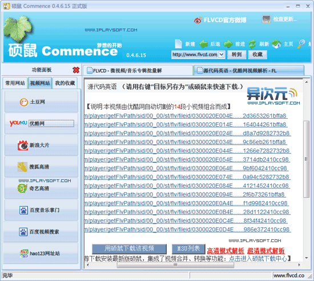Close the function panel with red X
The height and width of the screenshot is (281, 314).
tap(76, 70)
